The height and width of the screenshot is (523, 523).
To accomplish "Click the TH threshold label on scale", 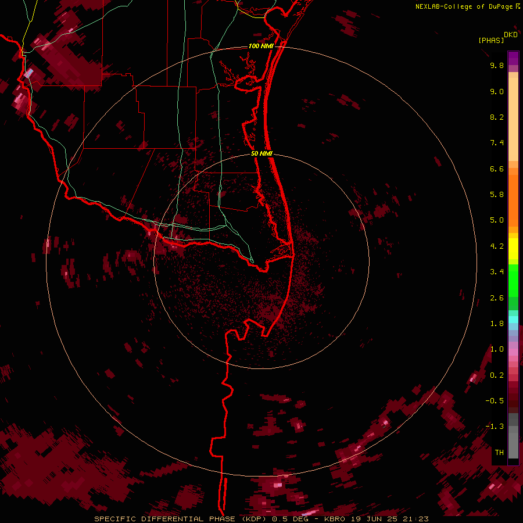I will 499,453.
